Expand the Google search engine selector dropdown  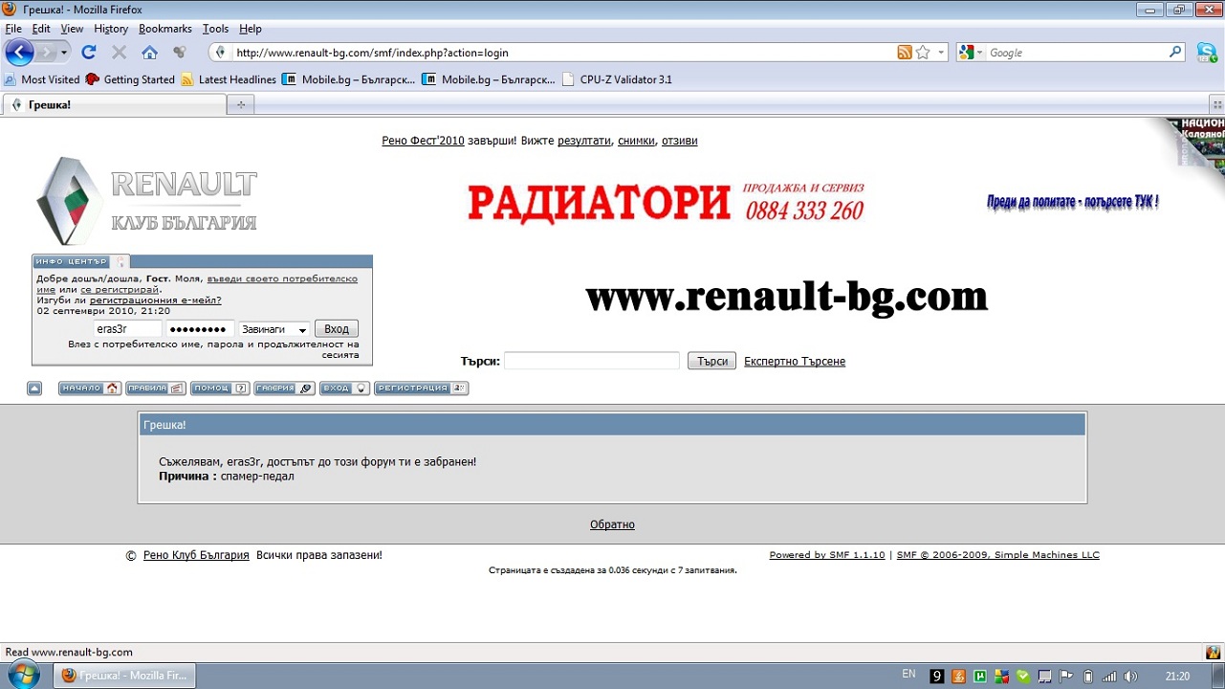(971, 53)
